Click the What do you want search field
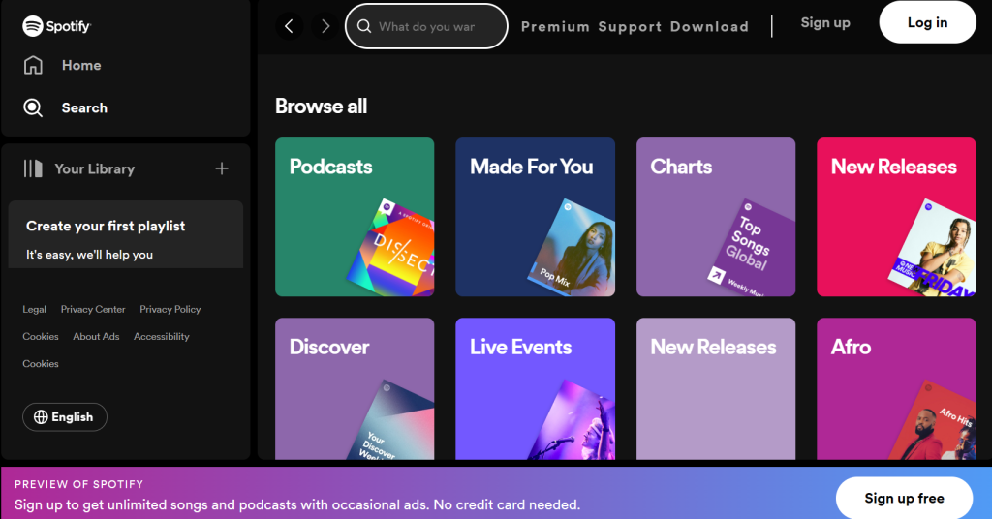The height and width of the screenshot is (519, 992). click(x=426, y=26)
